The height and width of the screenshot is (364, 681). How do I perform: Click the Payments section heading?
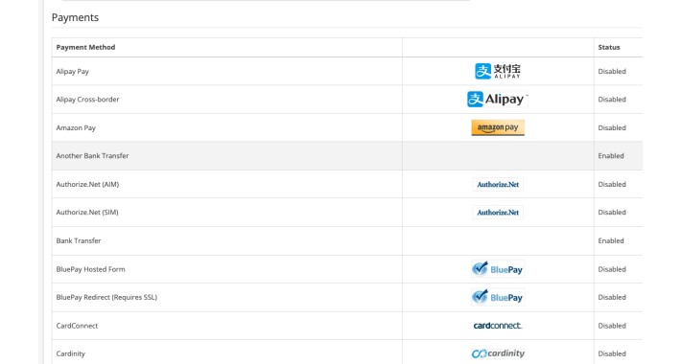(75, 17)
